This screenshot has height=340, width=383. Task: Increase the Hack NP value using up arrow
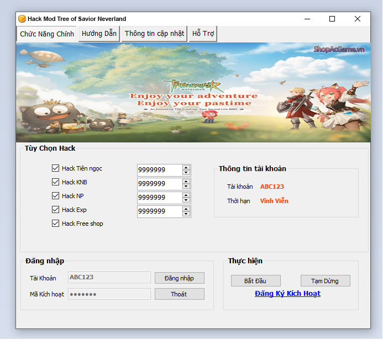tap(186, 195)
